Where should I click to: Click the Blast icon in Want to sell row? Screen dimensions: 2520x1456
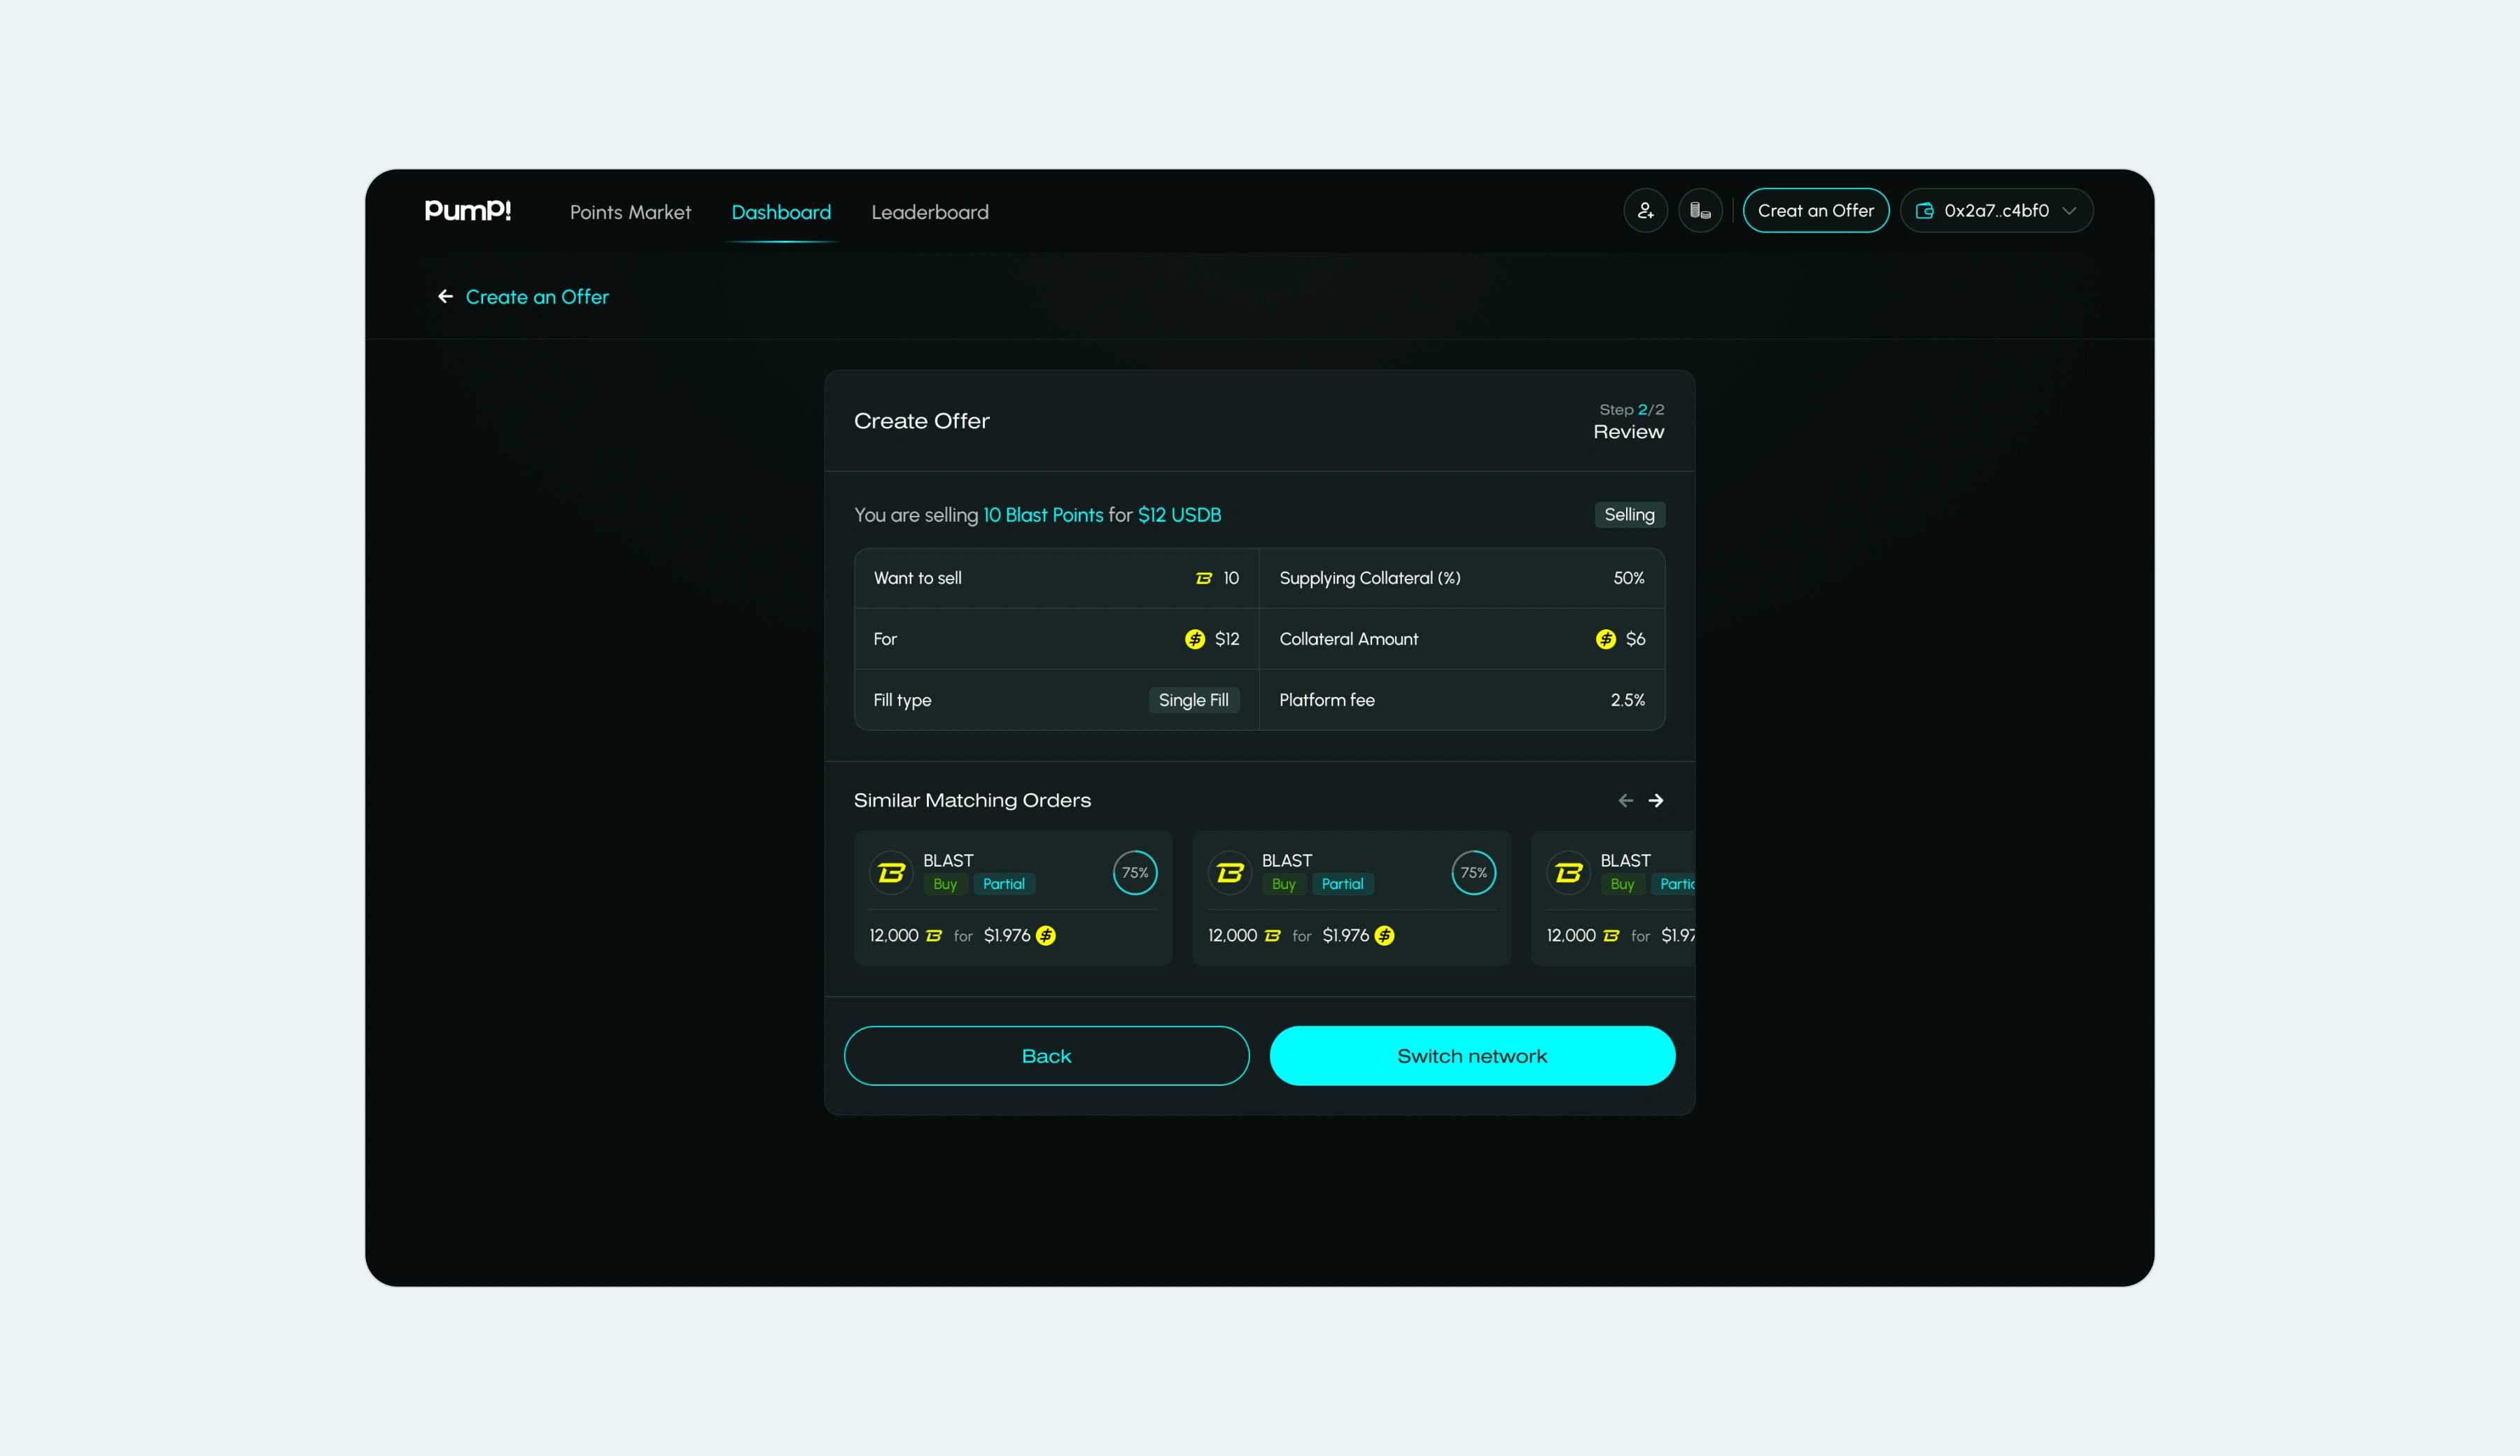pyautogui.click(x=1204, y=579)
